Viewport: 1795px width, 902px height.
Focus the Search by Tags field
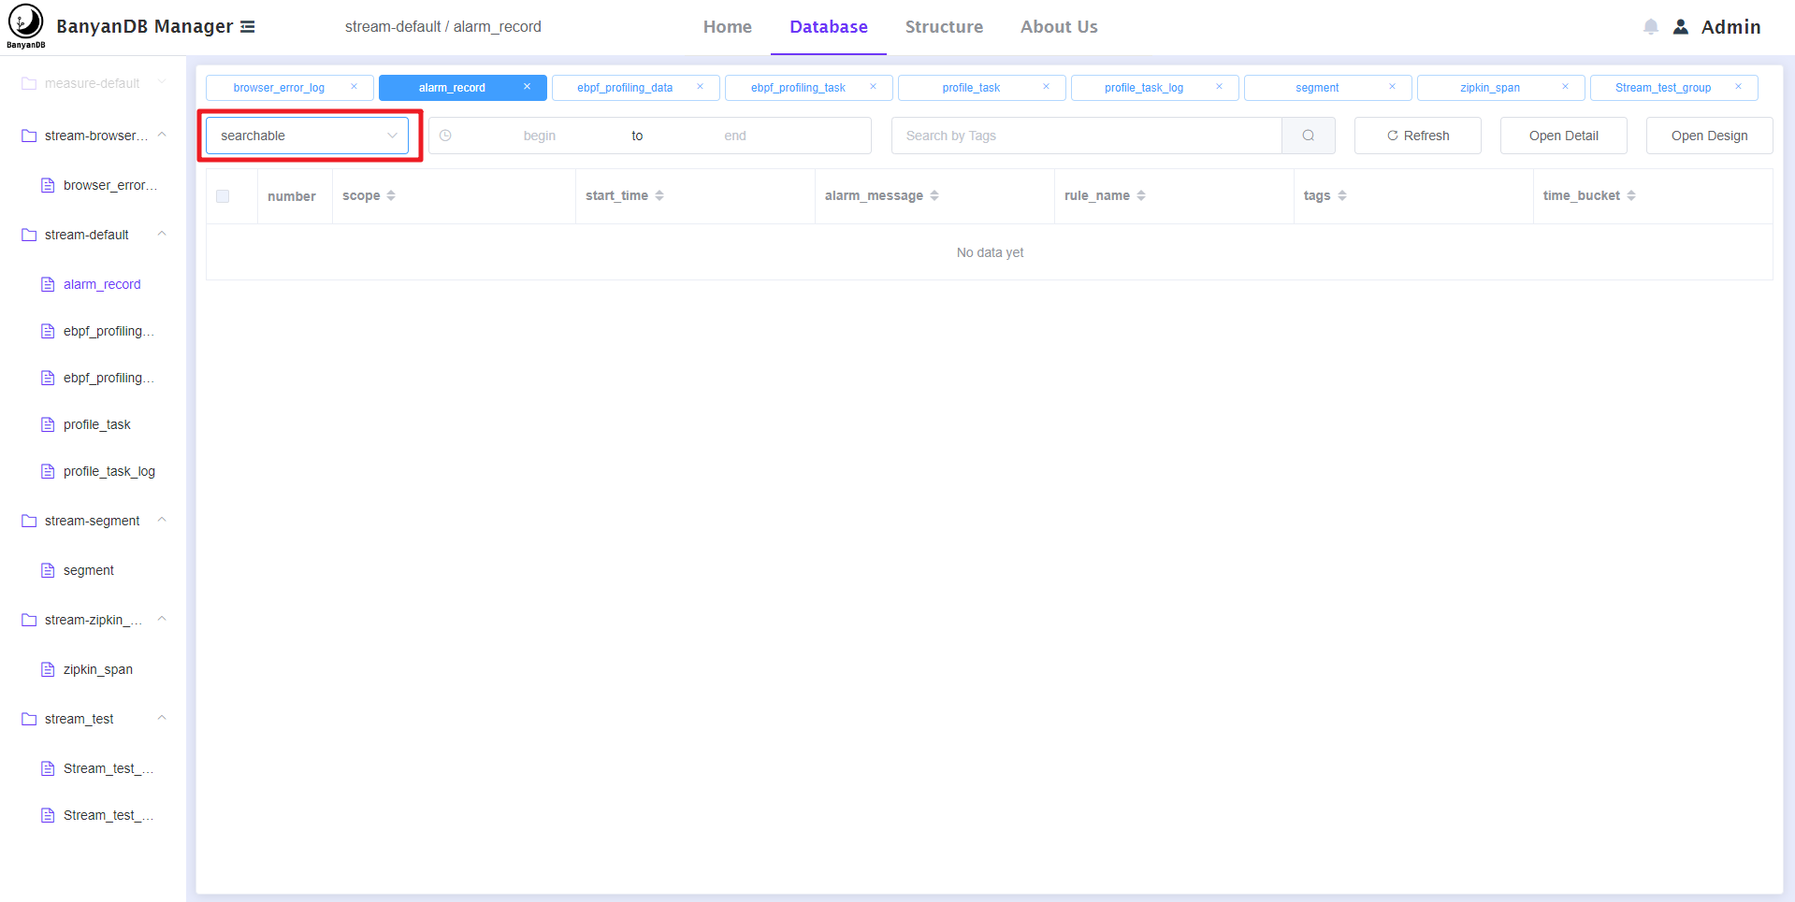[1087, 136]
